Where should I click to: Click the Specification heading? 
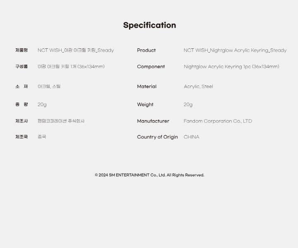point(149,25)
